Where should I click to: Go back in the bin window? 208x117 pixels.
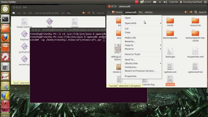click(x=84, y=13)
